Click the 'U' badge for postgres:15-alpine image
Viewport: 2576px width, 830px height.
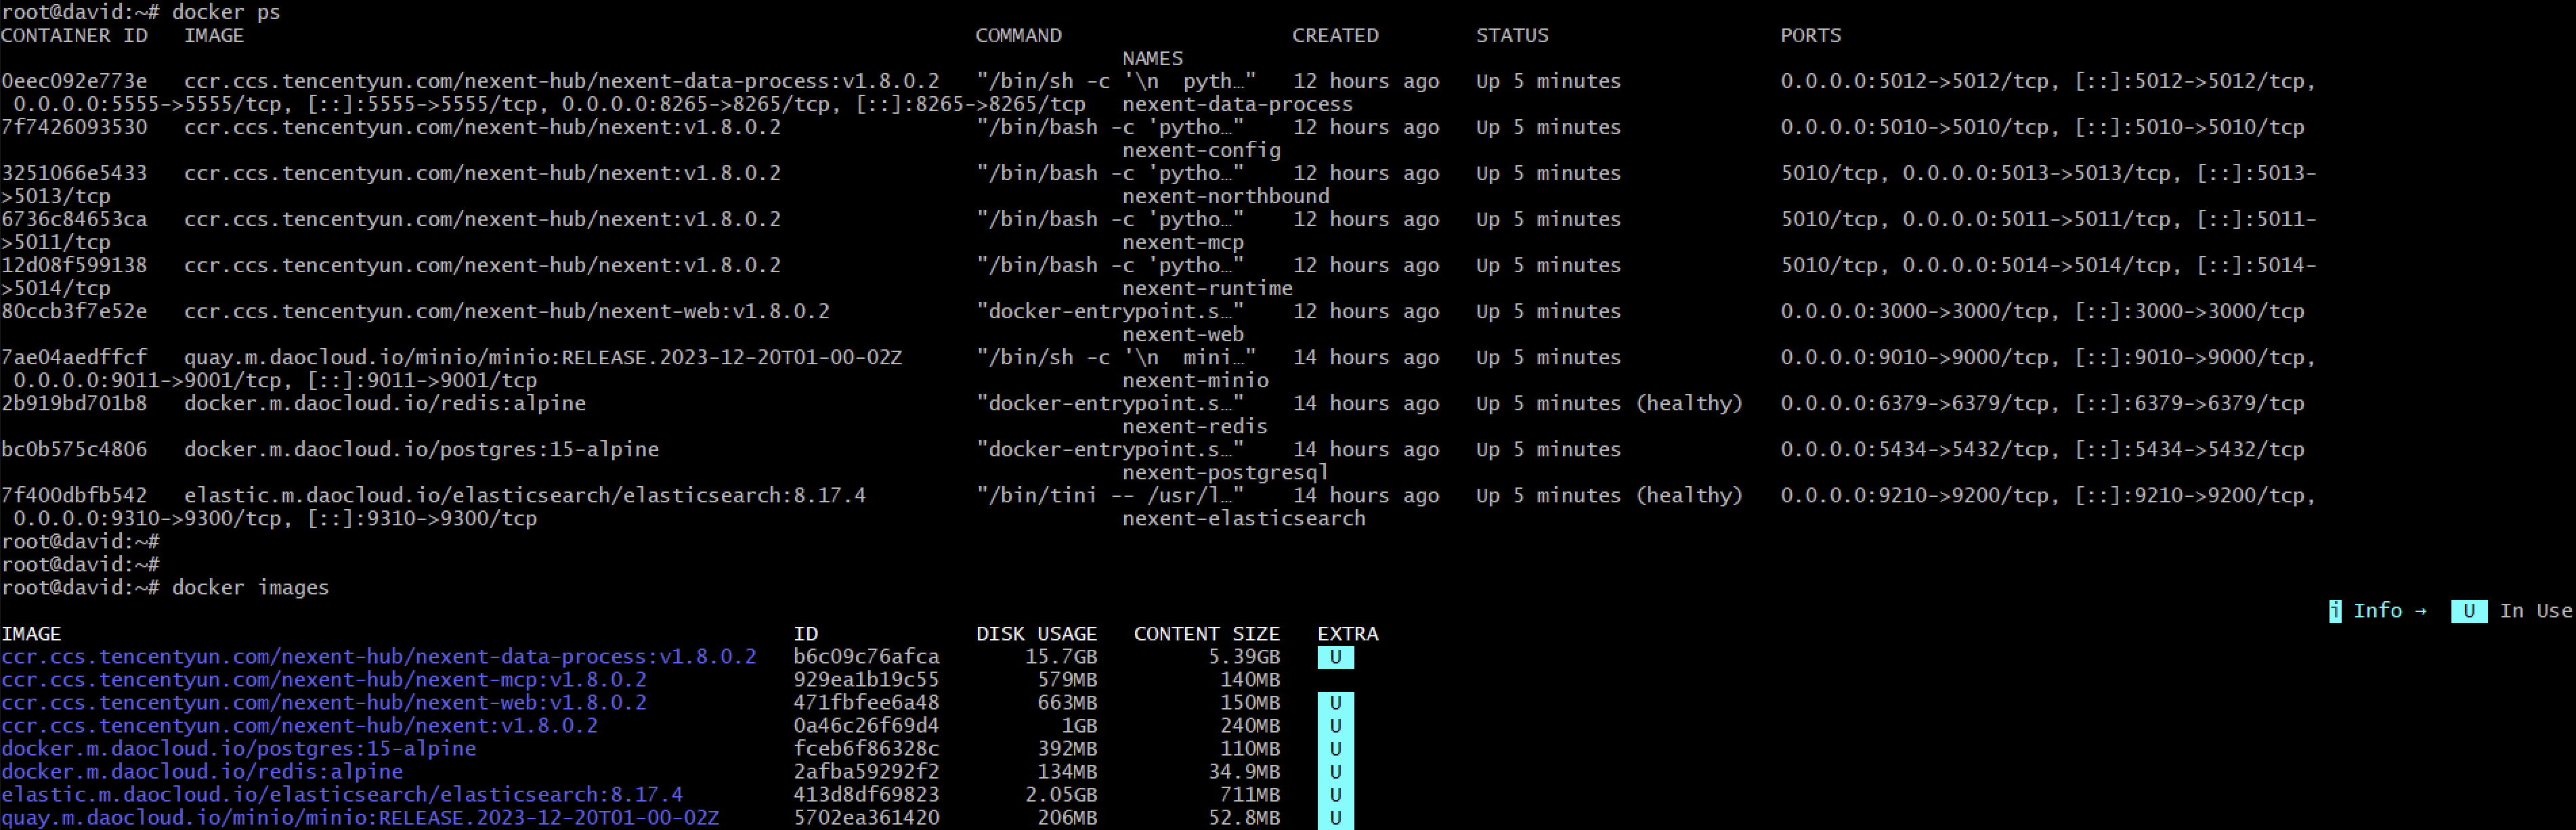pyautogui.click(x=1335, y=749)
